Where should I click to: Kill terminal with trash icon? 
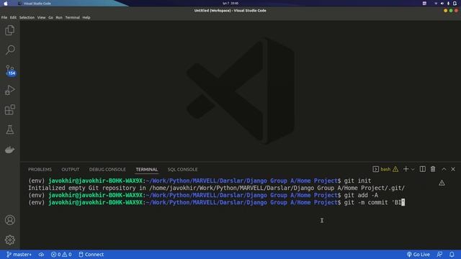433,169
